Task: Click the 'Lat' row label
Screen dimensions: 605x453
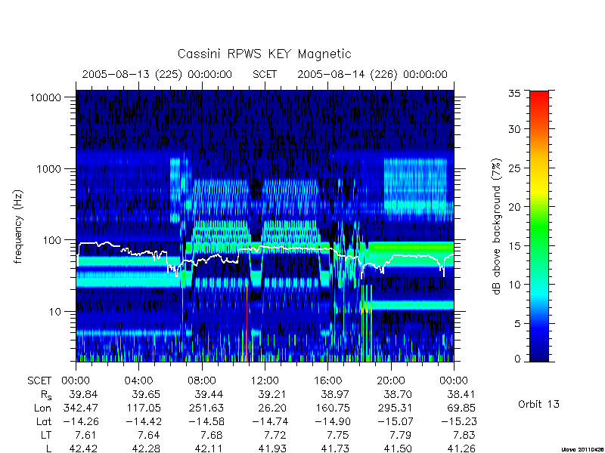Action: [44, 421]
